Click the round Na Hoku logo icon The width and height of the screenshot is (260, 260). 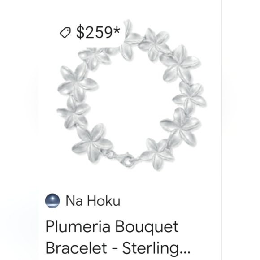click(x=52, y=201)
